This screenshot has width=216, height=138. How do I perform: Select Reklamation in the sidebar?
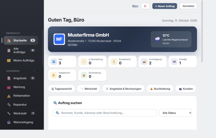point(21,96)
